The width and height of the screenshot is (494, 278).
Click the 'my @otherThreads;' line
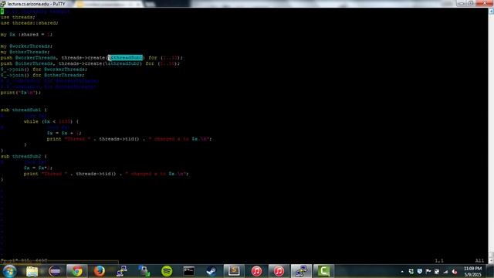(x=25, y=52)
